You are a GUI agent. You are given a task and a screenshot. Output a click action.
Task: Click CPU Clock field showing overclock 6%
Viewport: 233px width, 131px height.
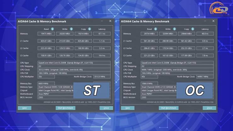74,70
